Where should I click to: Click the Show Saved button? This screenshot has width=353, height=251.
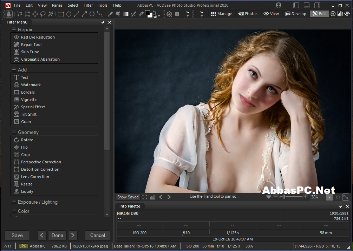point(128,197)
